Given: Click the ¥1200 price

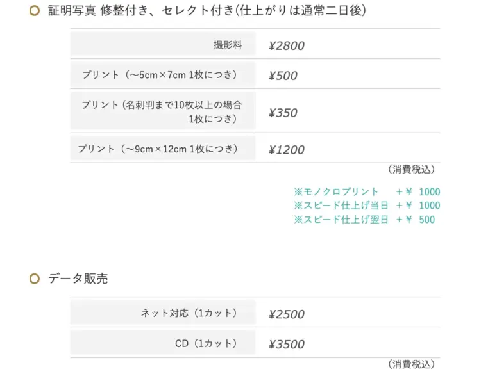Looking at the screenshot, I should pos(287,150).
